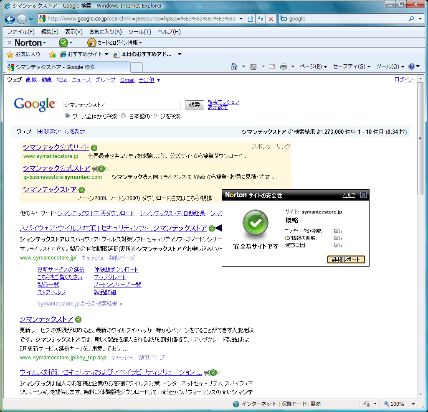Click the refresh icon beside address bar
The image size is (428, 412).
pyautogui.click(x=261, y=19)
